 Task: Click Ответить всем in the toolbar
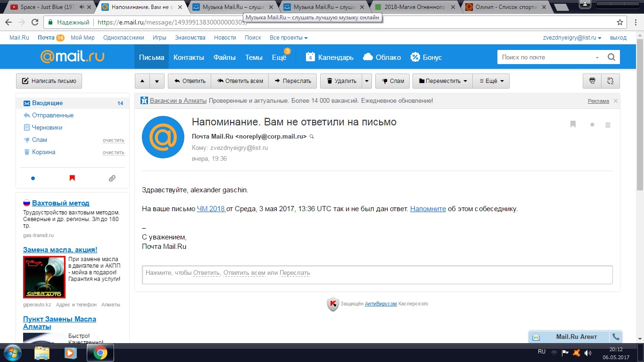point(240,81)
